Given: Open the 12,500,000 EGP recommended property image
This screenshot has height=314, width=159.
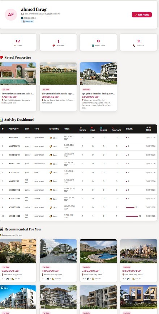Looking at the screenshot, I should (x=139, y=251).
